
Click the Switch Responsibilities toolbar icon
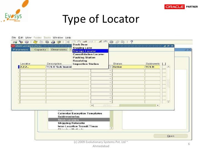[47, 42]
